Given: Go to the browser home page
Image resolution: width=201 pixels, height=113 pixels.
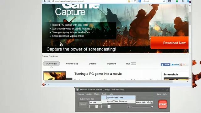Looking at the screenshot, I should pyautogui.click(x=183, y=1).
